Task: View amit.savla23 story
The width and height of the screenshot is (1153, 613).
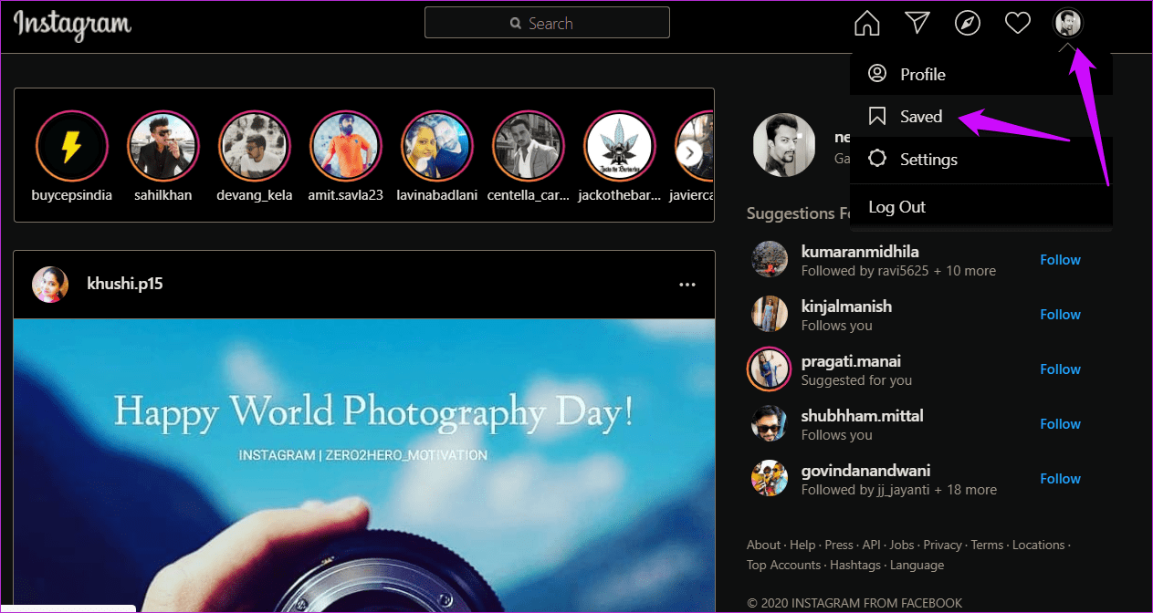Action: click(345, 147)
